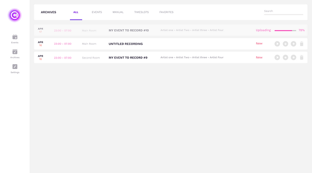Select My Event To Record #10 title

[129, 31]
